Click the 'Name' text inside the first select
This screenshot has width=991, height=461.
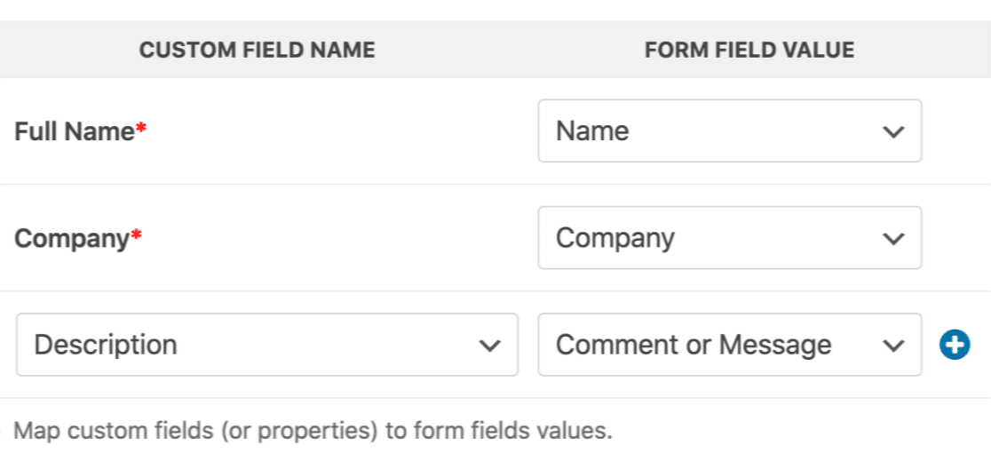tap(592, 131)
